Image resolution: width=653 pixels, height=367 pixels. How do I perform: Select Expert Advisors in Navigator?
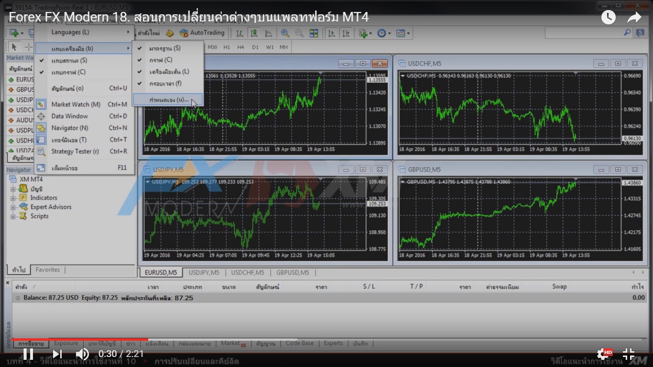(51, 207)
